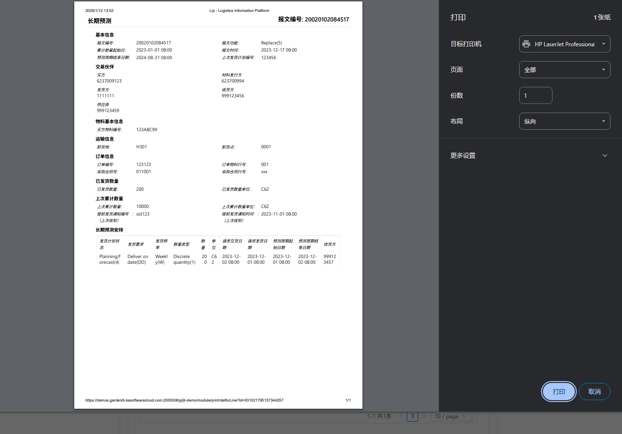Open the 布局 dropdown showing 纵向
This screenshot has width=622, height=434.
point(564,121)
